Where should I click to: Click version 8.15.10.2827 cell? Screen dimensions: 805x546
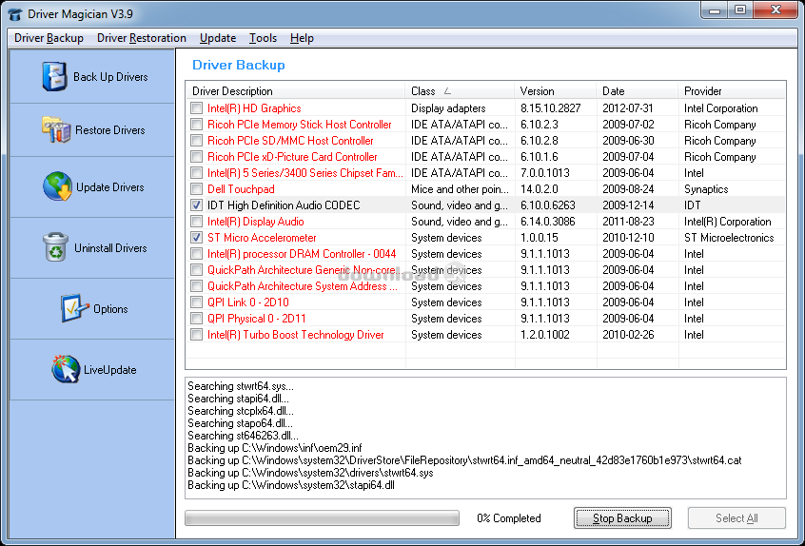tap(550, 108)
